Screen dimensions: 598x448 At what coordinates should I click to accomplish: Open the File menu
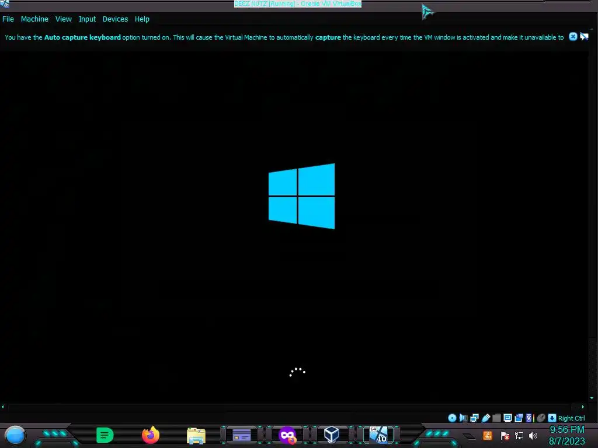(x=8, y=19)
